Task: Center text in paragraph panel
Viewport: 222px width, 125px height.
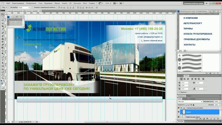Action: tap(185, 79)
